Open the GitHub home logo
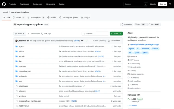The width and height of the screenshot is (174, 109). (x=4, y=4)
